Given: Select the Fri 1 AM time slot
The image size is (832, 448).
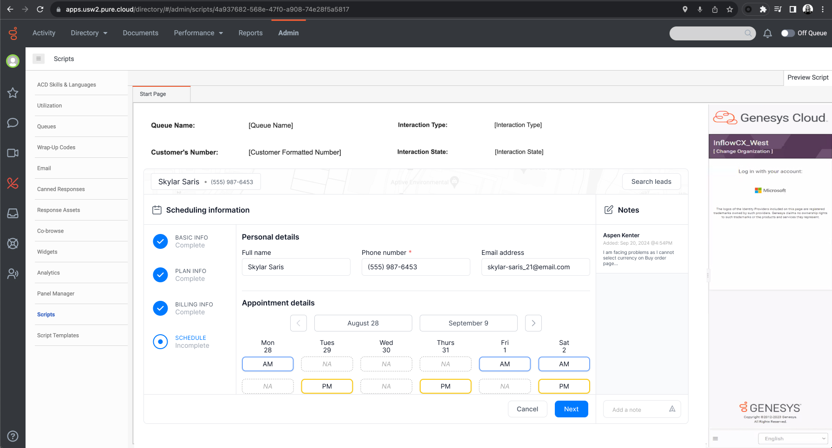Looking at the screenshot, I should 505,364.
